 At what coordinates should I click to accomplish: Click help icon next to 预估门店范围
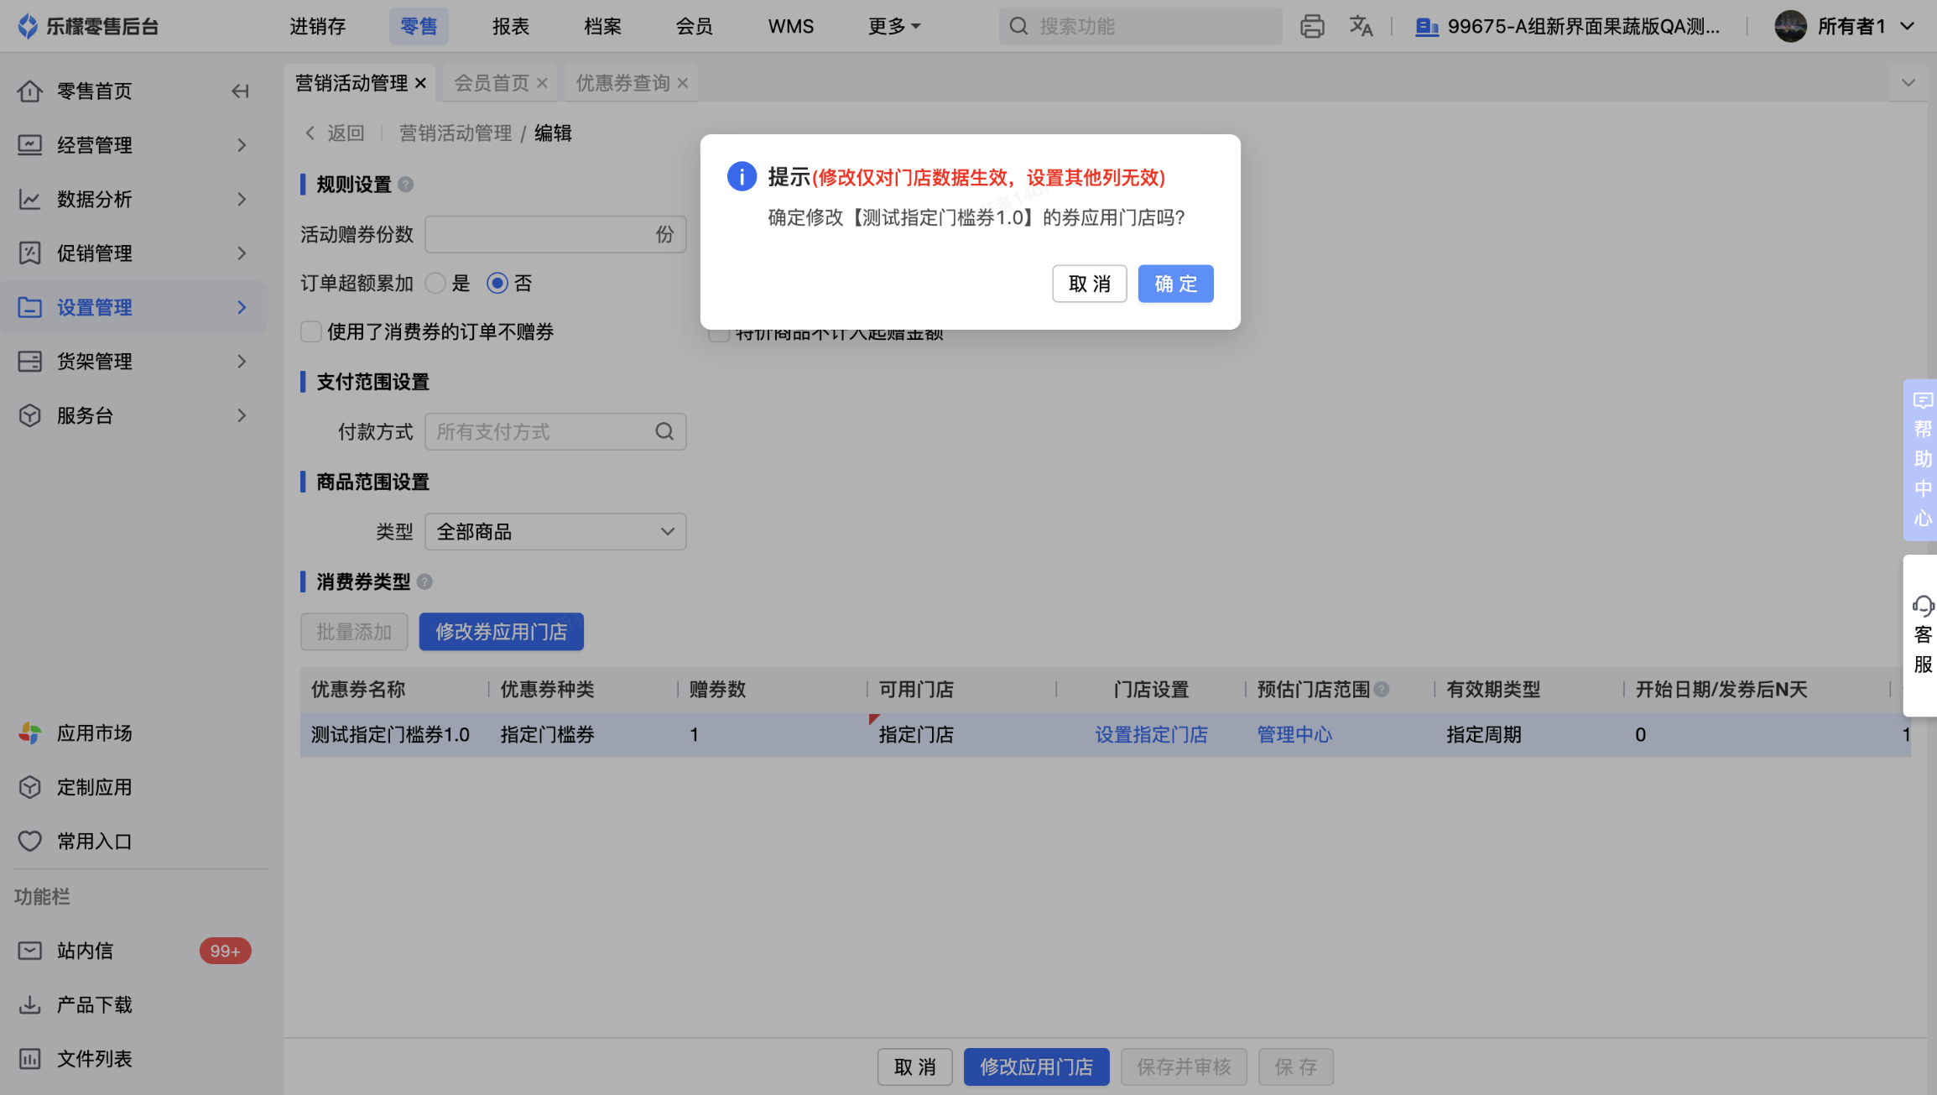[1382, 689]
